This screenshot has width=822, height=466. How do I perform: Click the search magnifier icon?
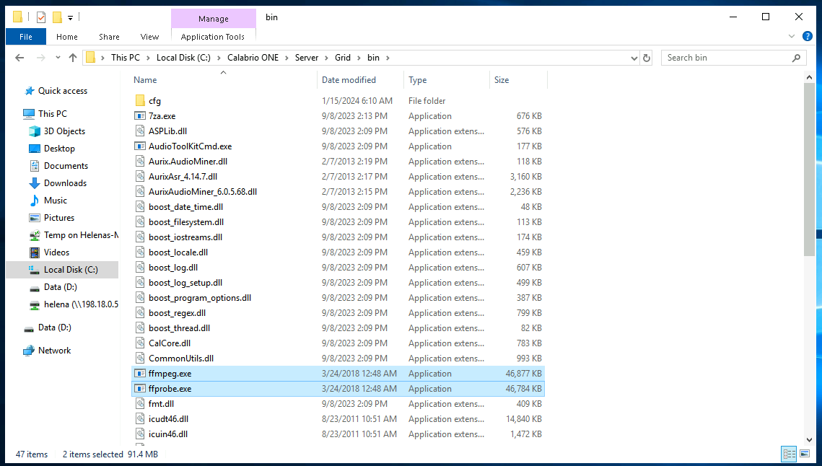[x=796, y=58]
